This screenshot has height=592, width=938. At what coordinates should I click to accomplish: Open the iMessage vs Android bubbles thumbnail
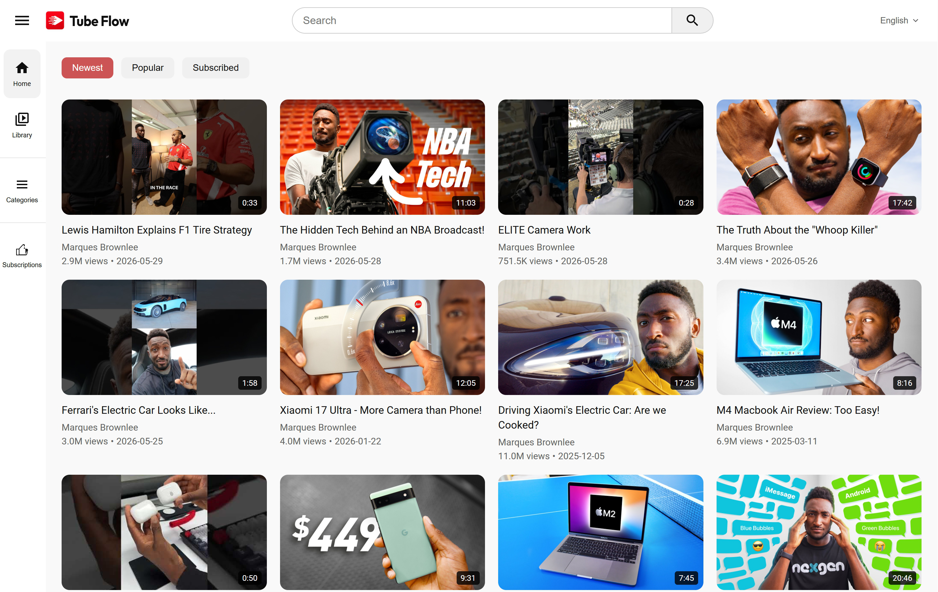point(819,532)
